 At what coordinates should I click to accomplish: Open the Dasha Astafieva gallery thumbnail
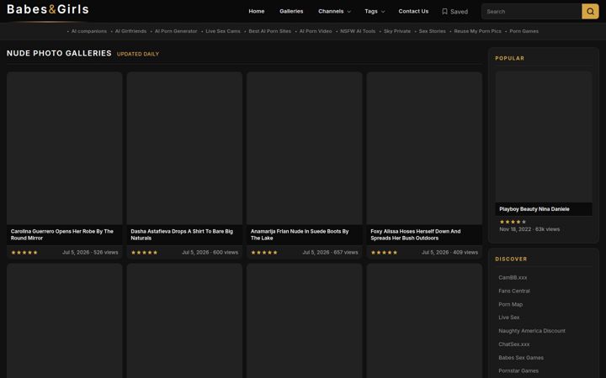click(184, 148)
